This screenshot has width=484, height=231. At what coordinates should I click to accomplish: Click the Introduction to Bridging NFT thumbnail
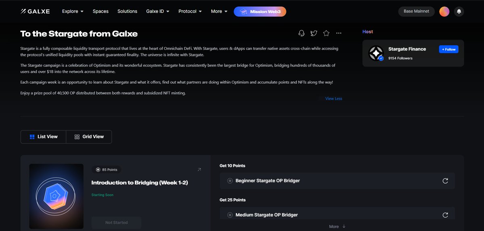pyautogui.click(x=56, y=197)
